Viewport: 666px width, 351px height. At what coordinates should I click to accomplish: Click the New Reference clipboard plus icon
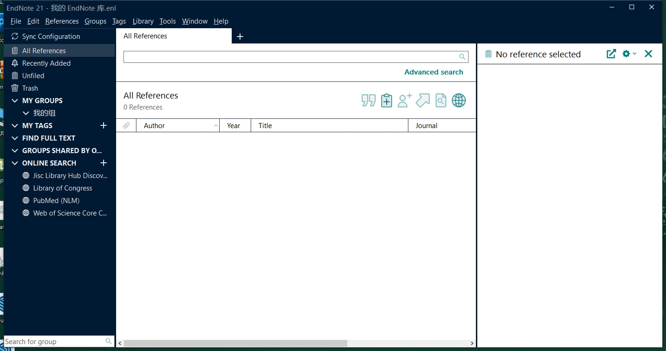pos(387,100)
